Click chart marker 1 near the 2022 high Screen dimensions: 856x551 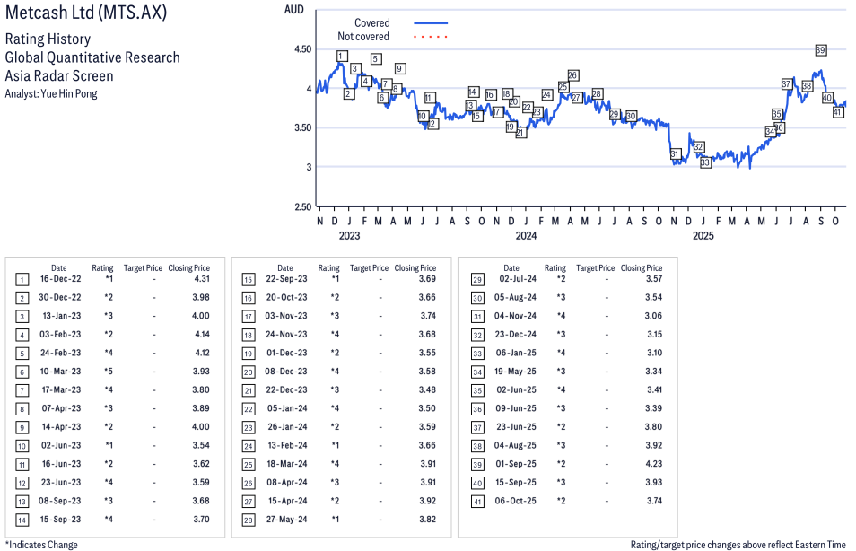[x=341, y=57]
